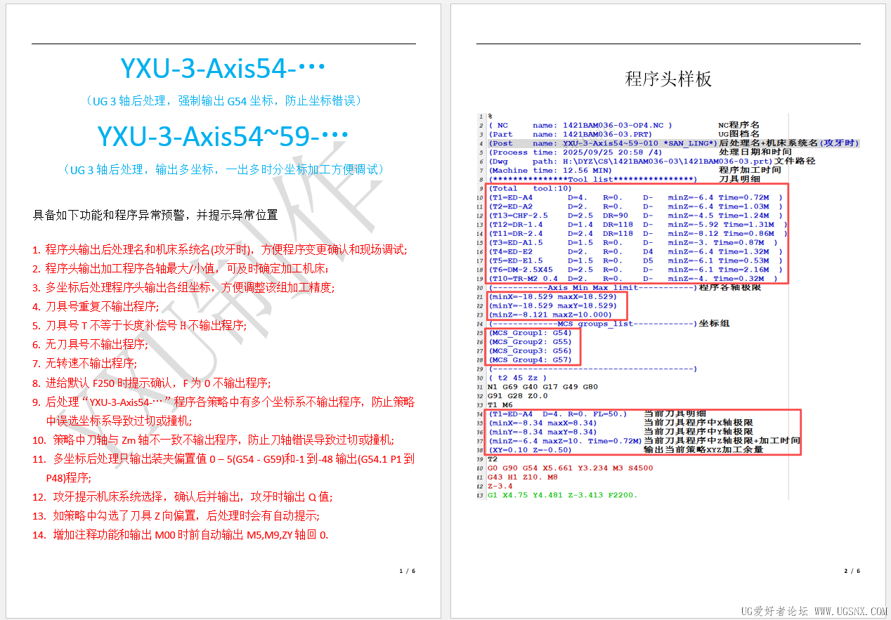Click annotation "后处理名+机床系统名(攻牙时)"
Screen dimensions: 891x620
(x=788, y=143)
